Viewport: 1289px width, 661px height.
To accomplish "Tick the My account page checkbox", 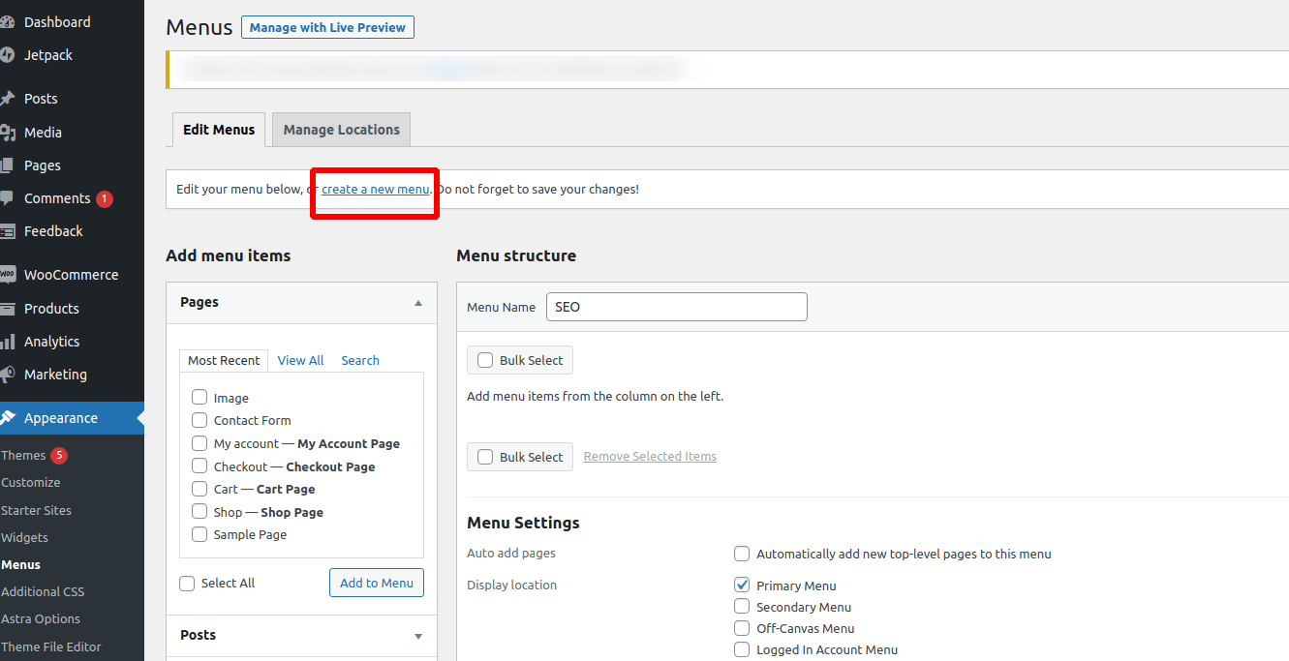I will coord(199,443).
